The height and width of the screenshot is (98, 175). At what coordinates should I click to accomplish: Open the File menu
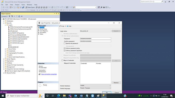pos(2,5)
